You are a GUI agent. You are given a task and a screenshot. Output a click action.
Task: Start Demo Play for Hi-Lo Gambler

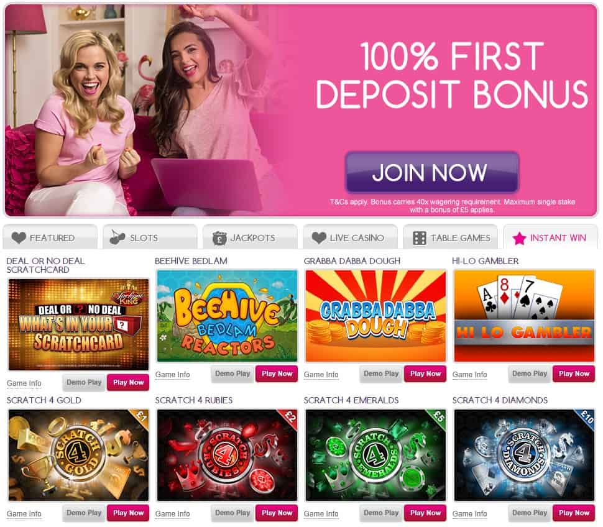[530, 374]
